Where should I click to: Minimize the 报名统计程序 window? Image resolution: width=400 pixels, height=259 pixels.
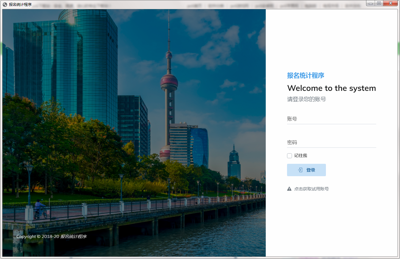pyautogui.click(x=370, y=3)
